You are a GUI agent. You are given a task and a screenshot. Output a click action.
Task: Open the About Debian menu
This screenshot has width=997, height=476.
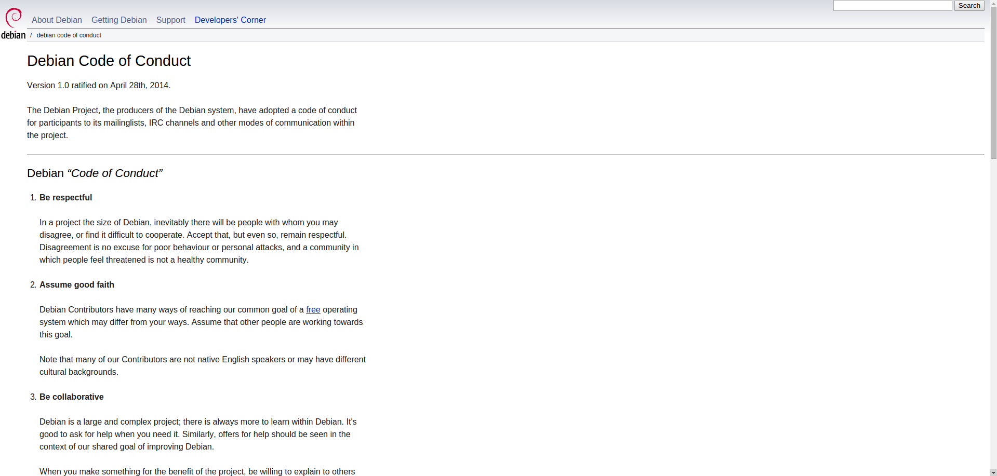[57, 20]
